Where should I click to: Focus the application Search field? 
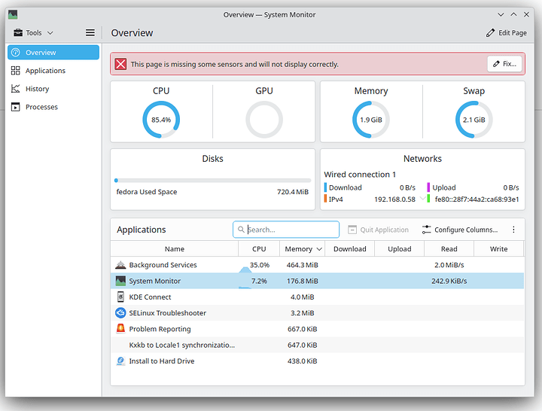pos(290,230)
